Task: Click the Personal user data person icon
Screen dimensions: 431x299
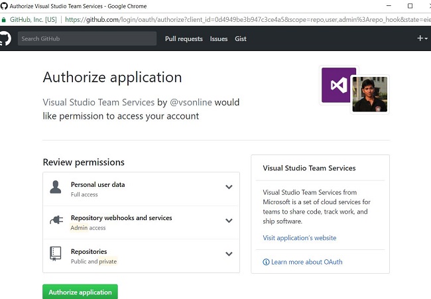Action: (x=56, y=188)
